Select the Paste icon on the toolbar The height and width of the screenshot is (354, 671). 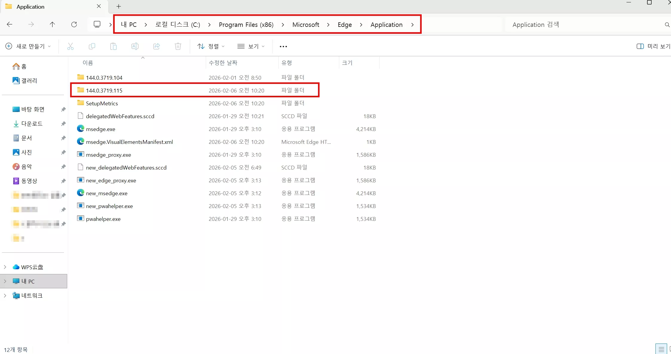[113, 46]
